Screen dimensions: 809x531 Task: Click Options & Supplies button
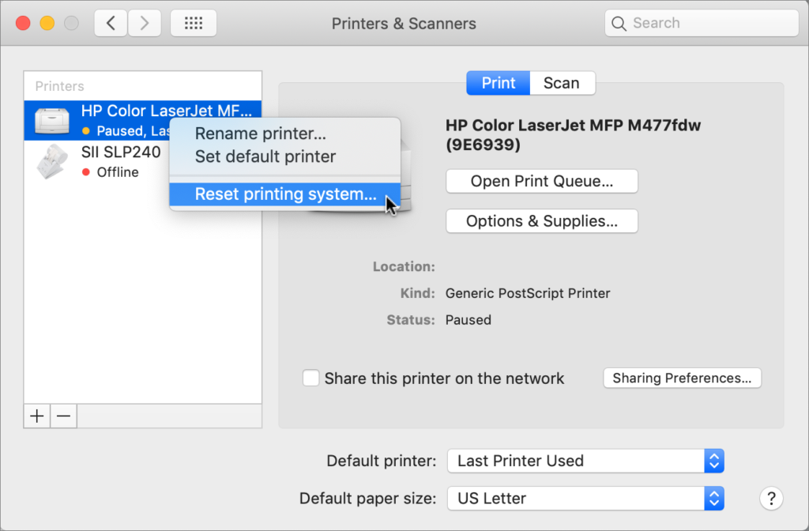(541, 221)
